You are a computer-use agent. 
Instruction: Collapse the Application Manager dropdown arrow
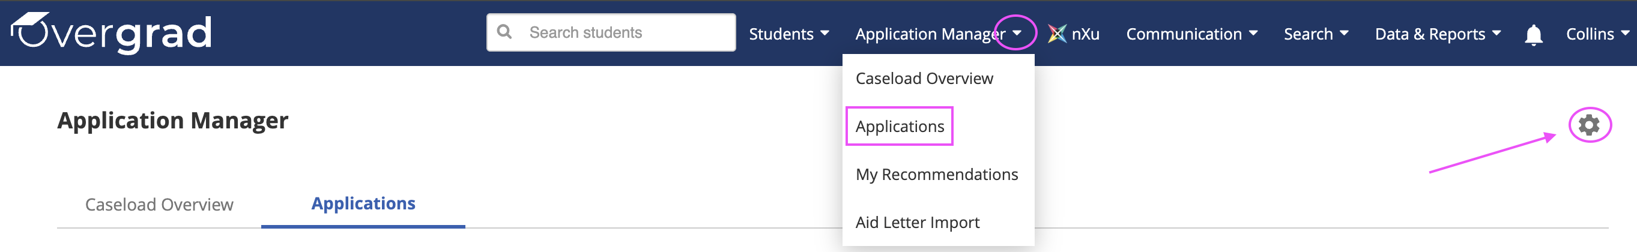1016,33
